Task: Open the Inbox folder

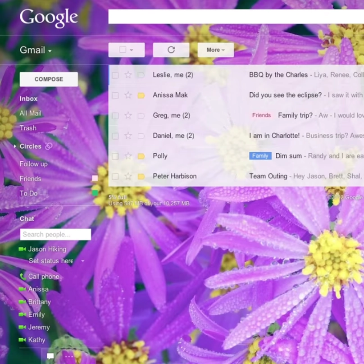Action: click(28, 99)
